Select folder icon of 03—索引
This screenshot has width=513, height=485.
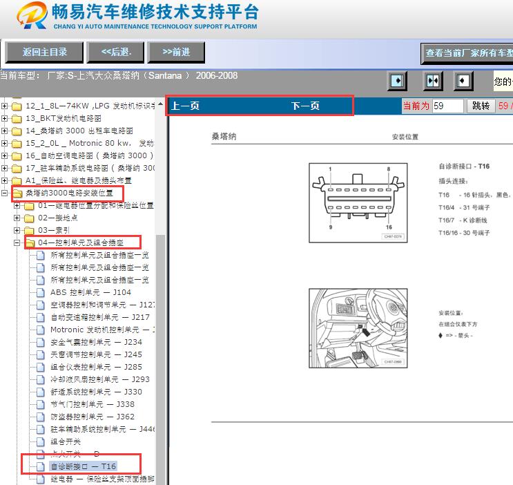(29, 231)
